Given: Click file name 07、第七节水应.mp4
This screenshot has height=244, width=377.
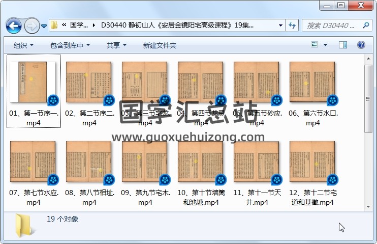Looking at the screenshot, I should [34, 198].
